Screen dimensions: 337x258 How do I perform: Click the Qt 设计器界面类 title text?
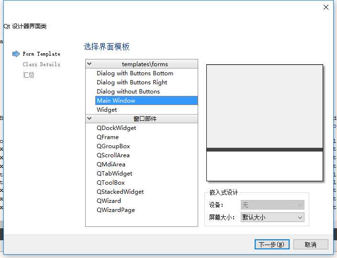coord(25,26)
